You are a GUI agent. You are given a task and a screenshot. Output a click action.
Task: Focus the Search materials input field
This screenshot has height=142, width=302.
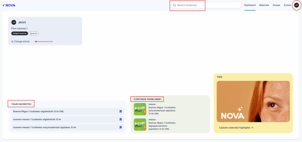[206, 5]
